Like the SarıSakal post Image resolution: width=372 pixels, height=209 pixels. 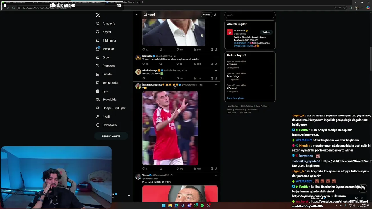178,64
